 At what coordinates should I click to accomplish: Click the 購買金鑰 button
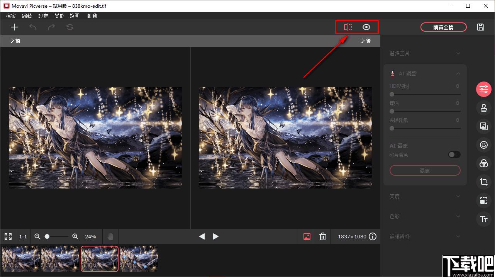click(x=444, y=27)
